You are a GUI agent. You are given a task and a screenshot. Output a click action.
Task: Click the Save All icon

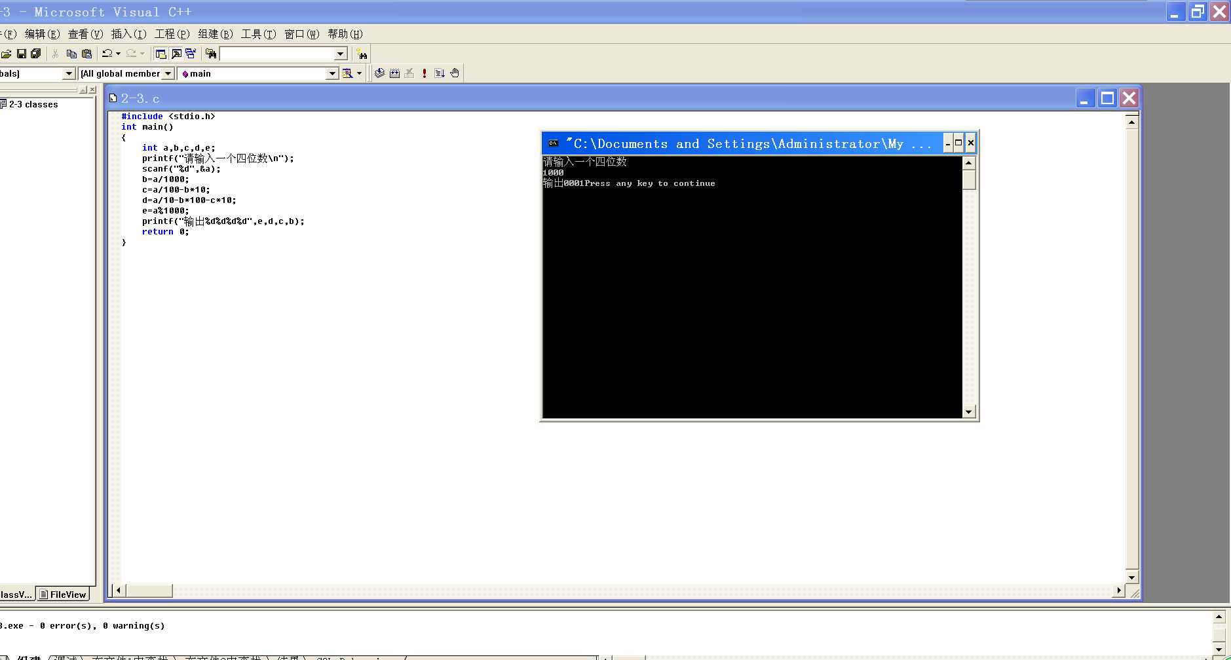click(36, 54)
